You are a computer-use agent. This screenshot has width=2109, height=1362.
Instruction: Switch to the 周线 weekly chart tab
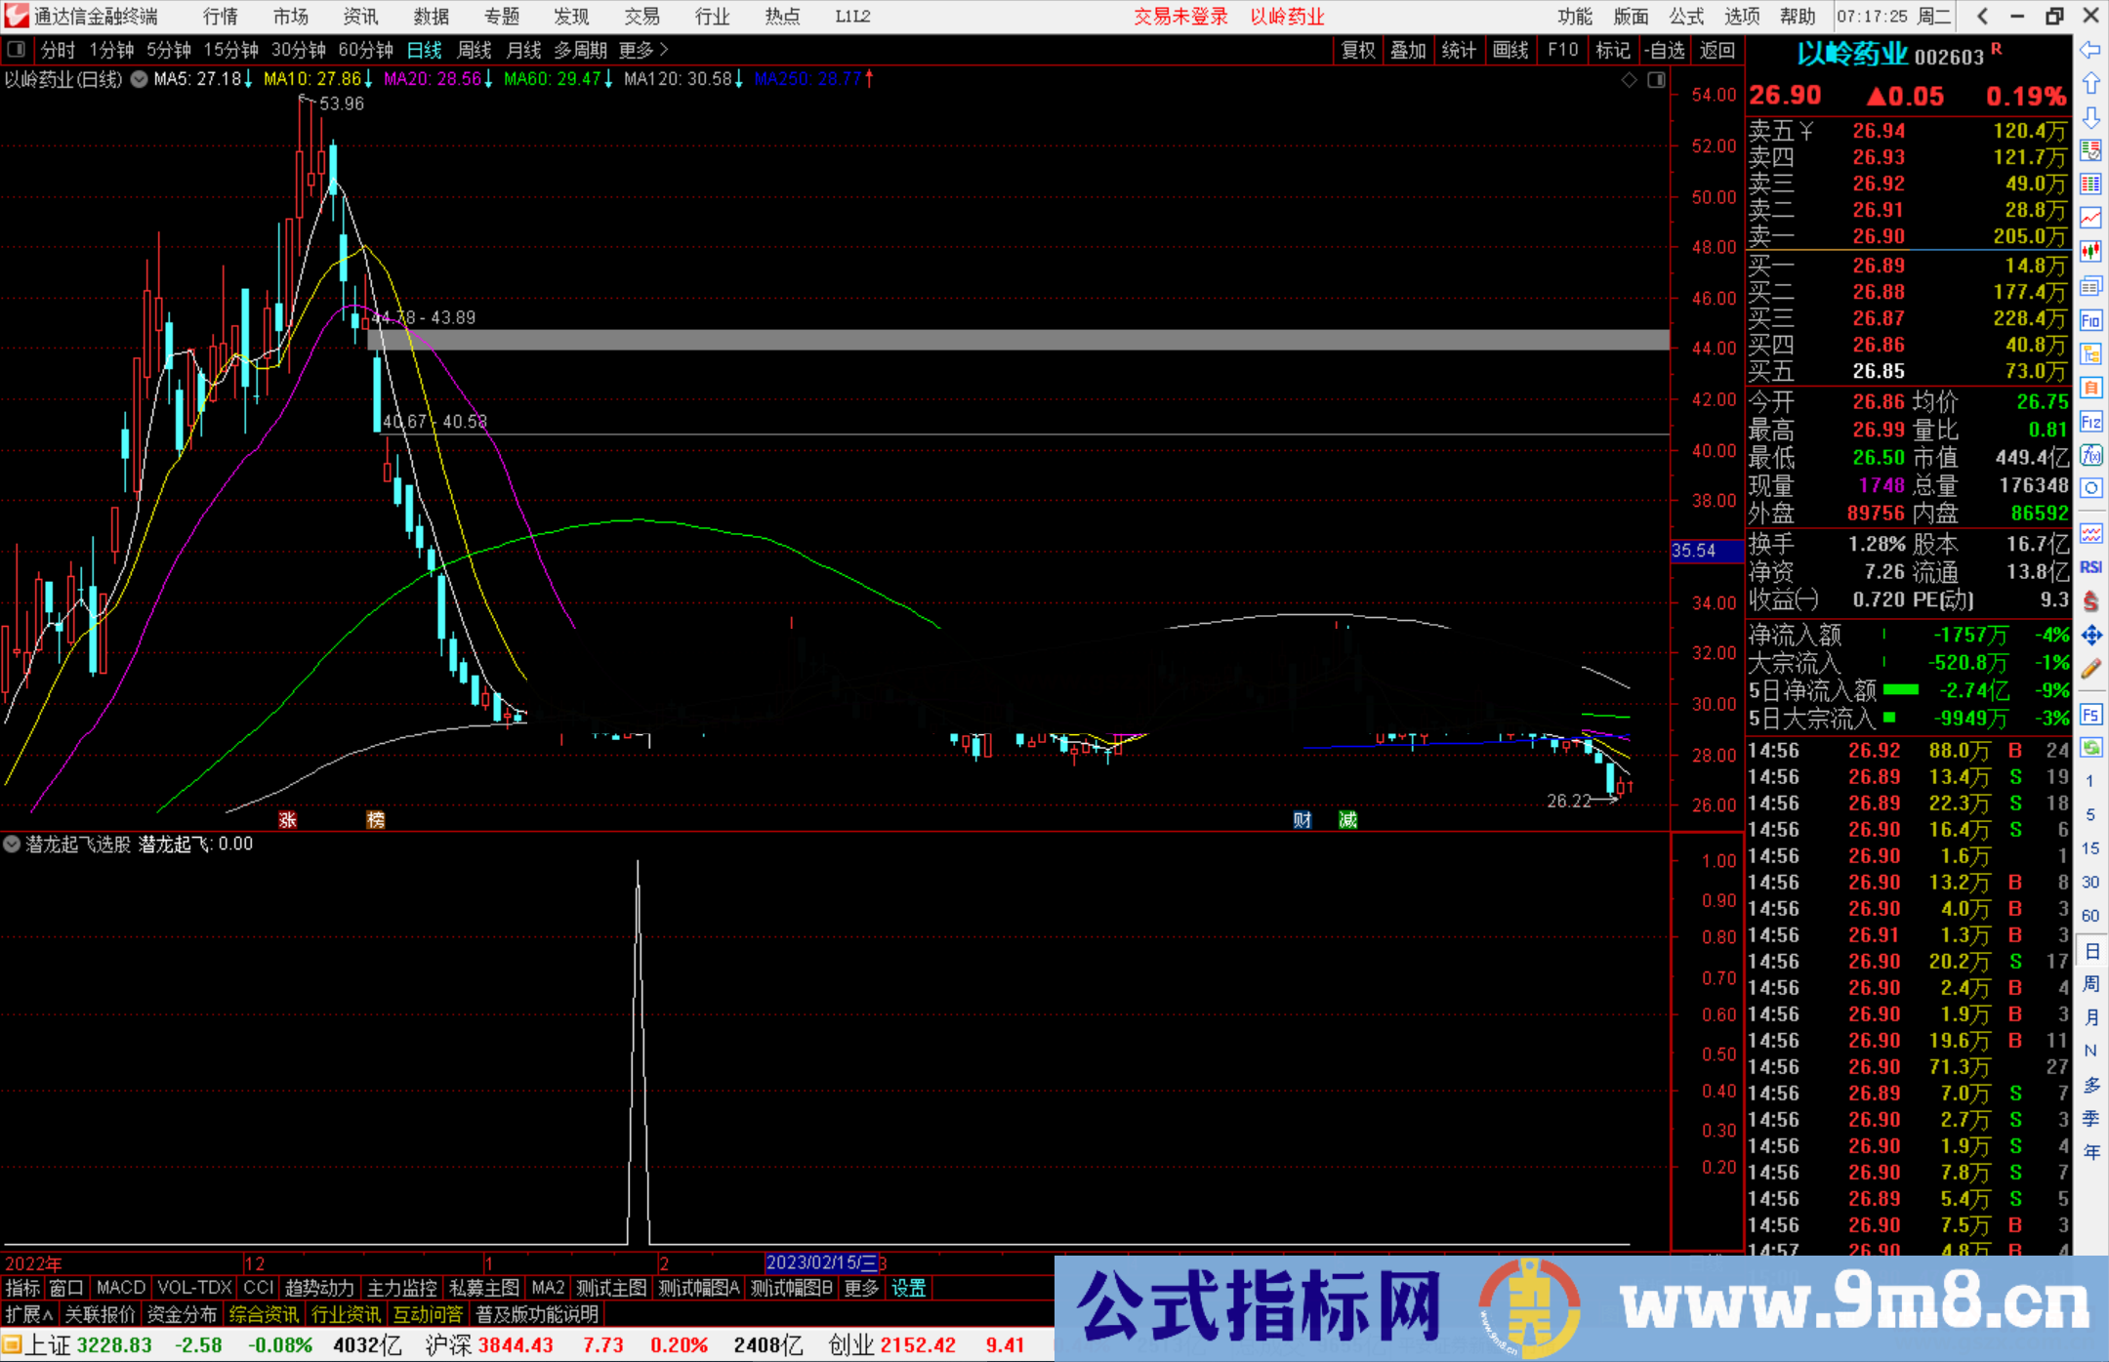tap(475, 50)
